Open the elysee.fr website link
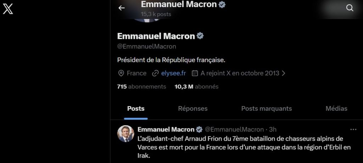Screen dimensions: 363x163 (x=173, y=73)
